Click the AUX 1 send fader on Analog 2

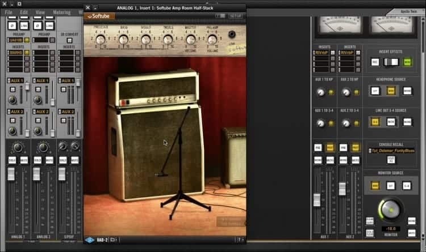coord(53,102)
